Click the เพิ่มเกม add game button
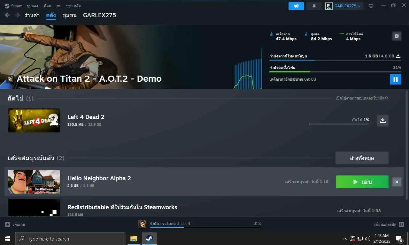 click(15, 224)
